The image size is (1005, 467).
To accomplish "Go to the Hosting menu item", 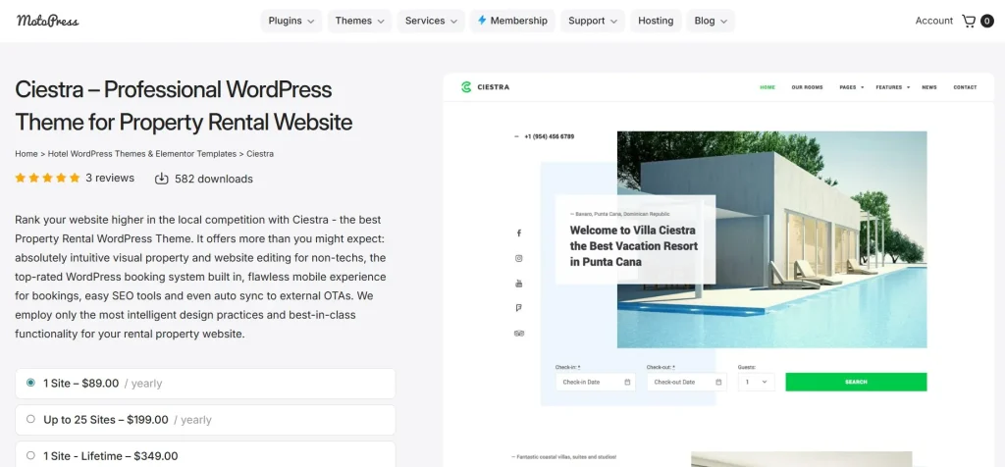I will [x=656, y=21].
